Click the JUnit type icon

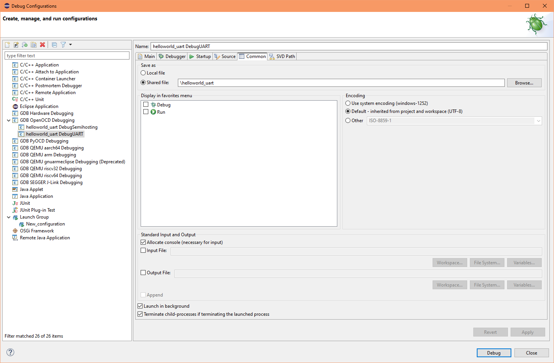click(x=15, y=203)
